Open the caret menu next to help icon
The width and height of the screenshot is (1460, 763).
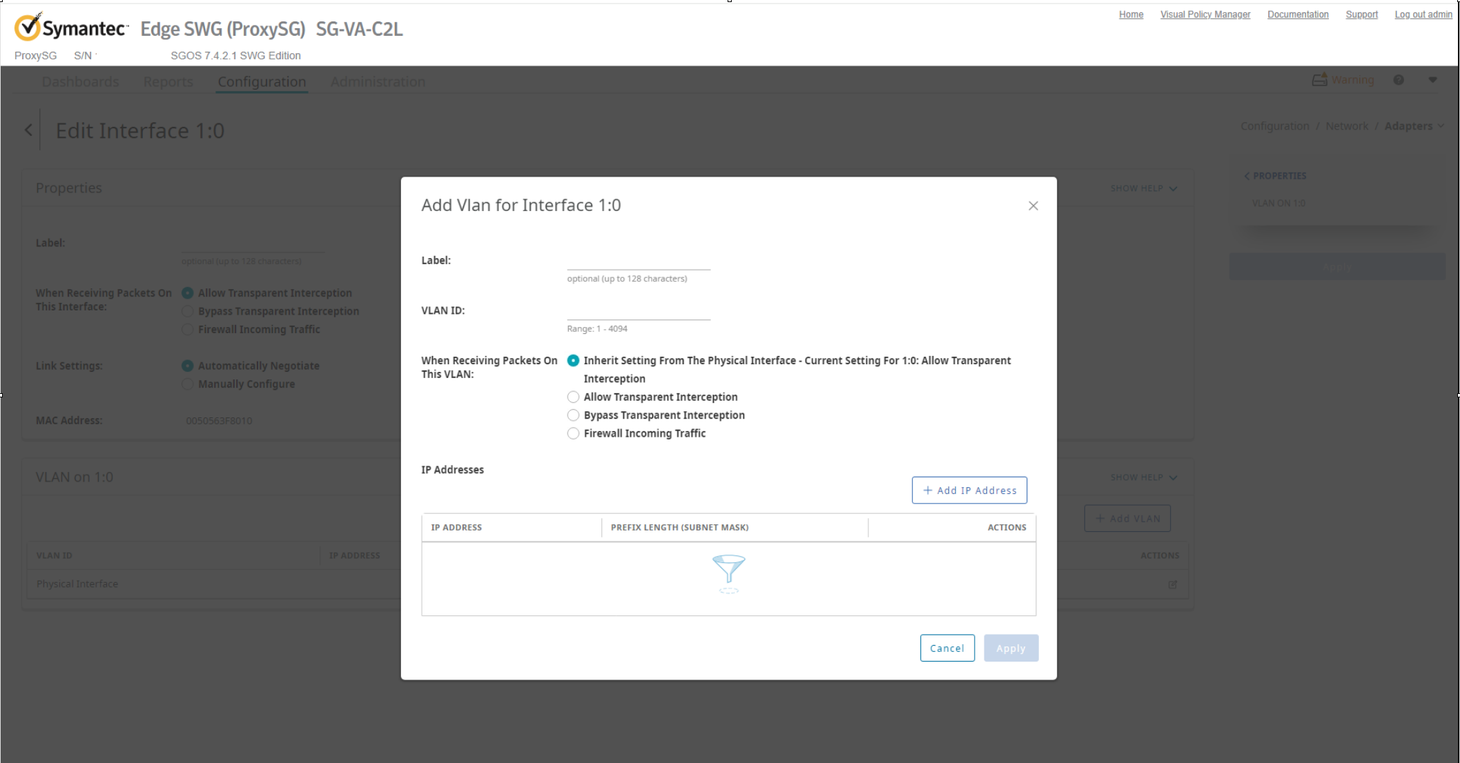coord(1432,80)
